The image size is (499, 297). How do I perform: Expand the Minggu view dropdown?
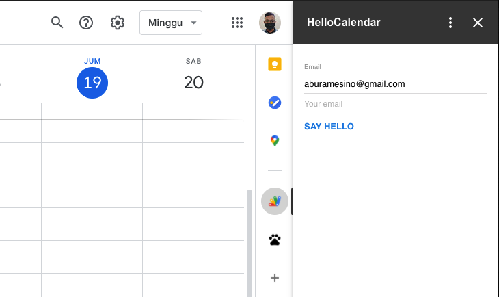(x=171, y=23)
